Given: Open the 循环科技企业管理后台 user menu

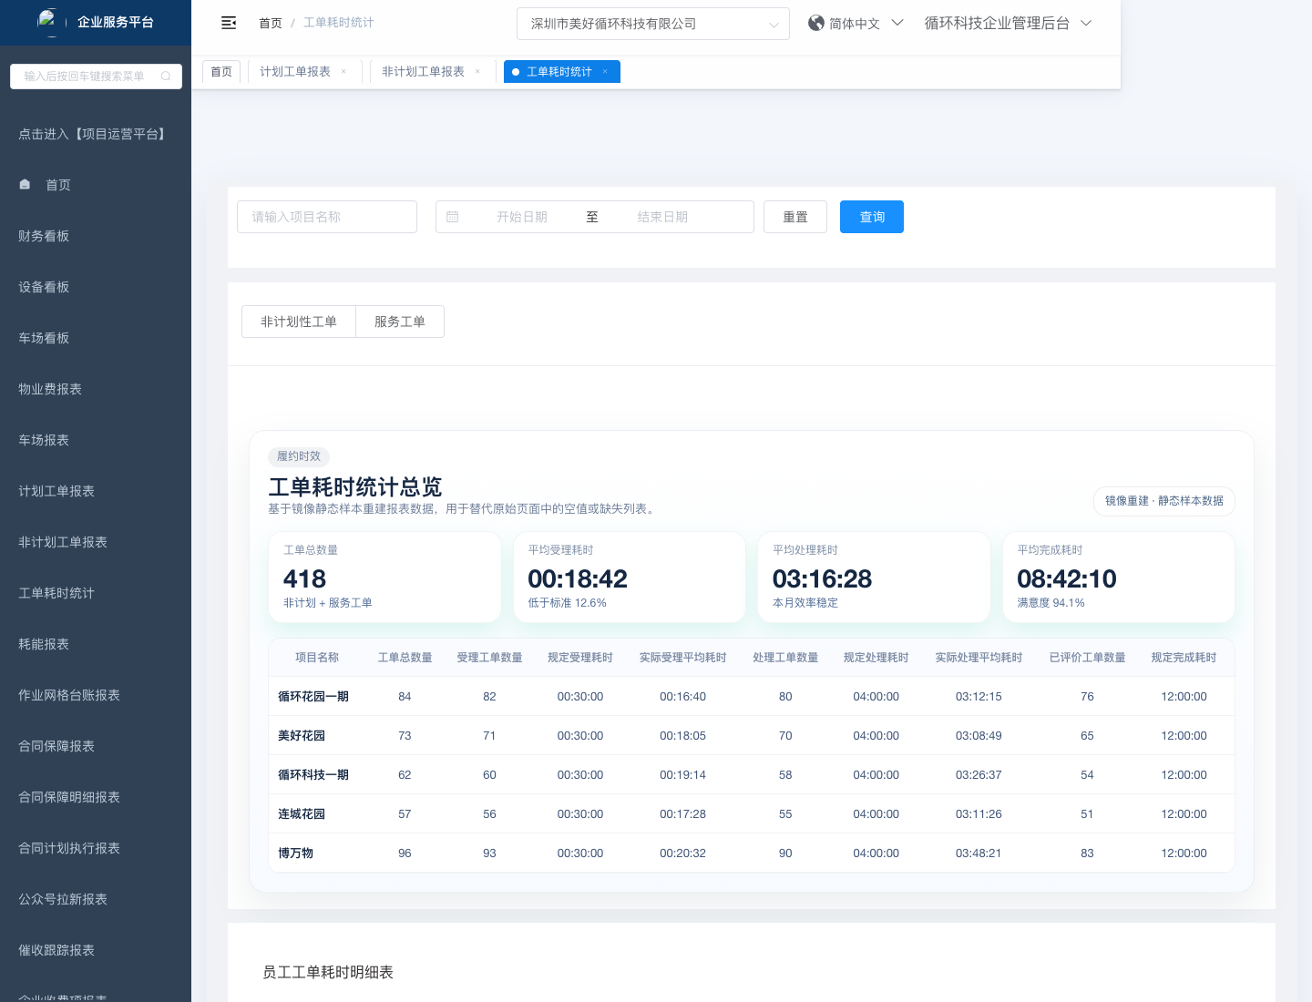Looking at the screenshot, I should pyautogui.click(x=1007, y=24).
